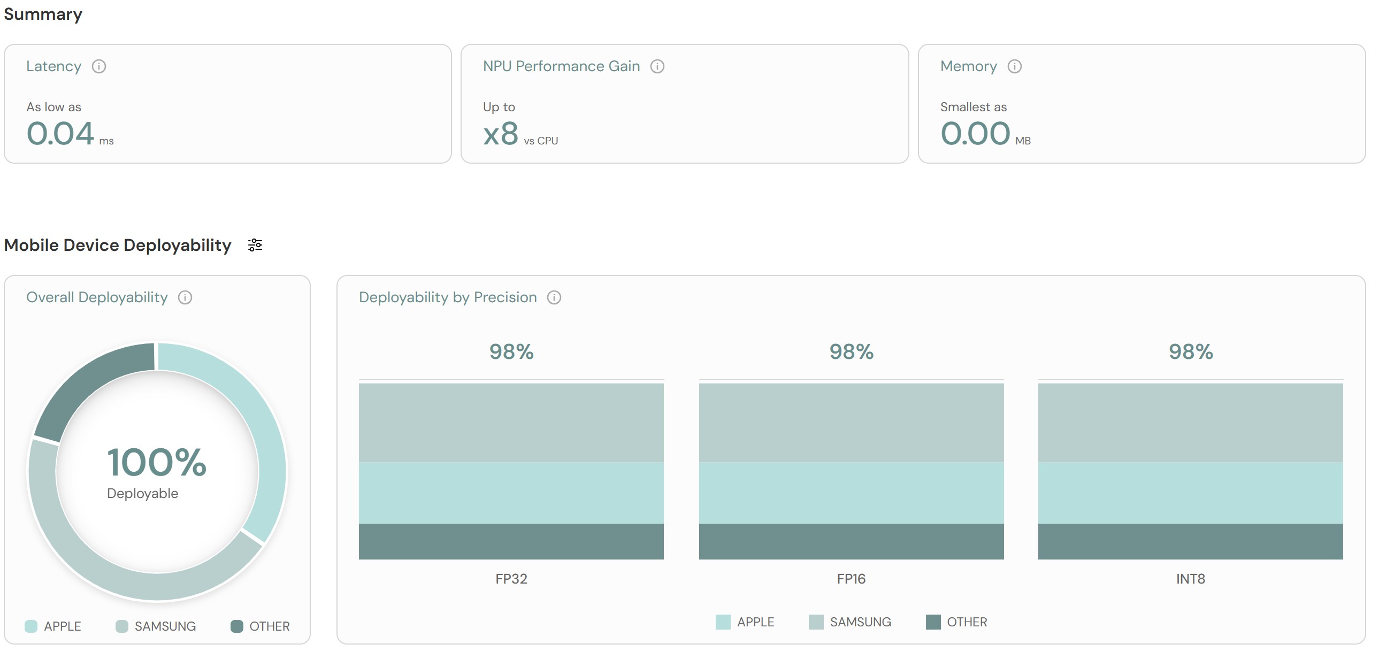Toggle APPLE legend under precision bars
Viewport: 1379px width, 659px height.
pyautogui.click(x=745, y=622)
